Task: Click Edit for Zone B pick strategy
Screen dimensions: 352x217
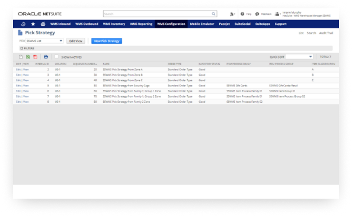Action: 18,75
